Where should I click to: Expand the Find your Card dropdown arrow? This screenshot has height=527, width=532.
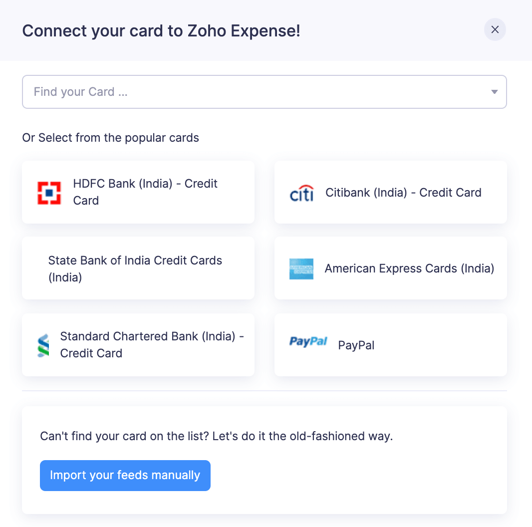coord(495,92)
